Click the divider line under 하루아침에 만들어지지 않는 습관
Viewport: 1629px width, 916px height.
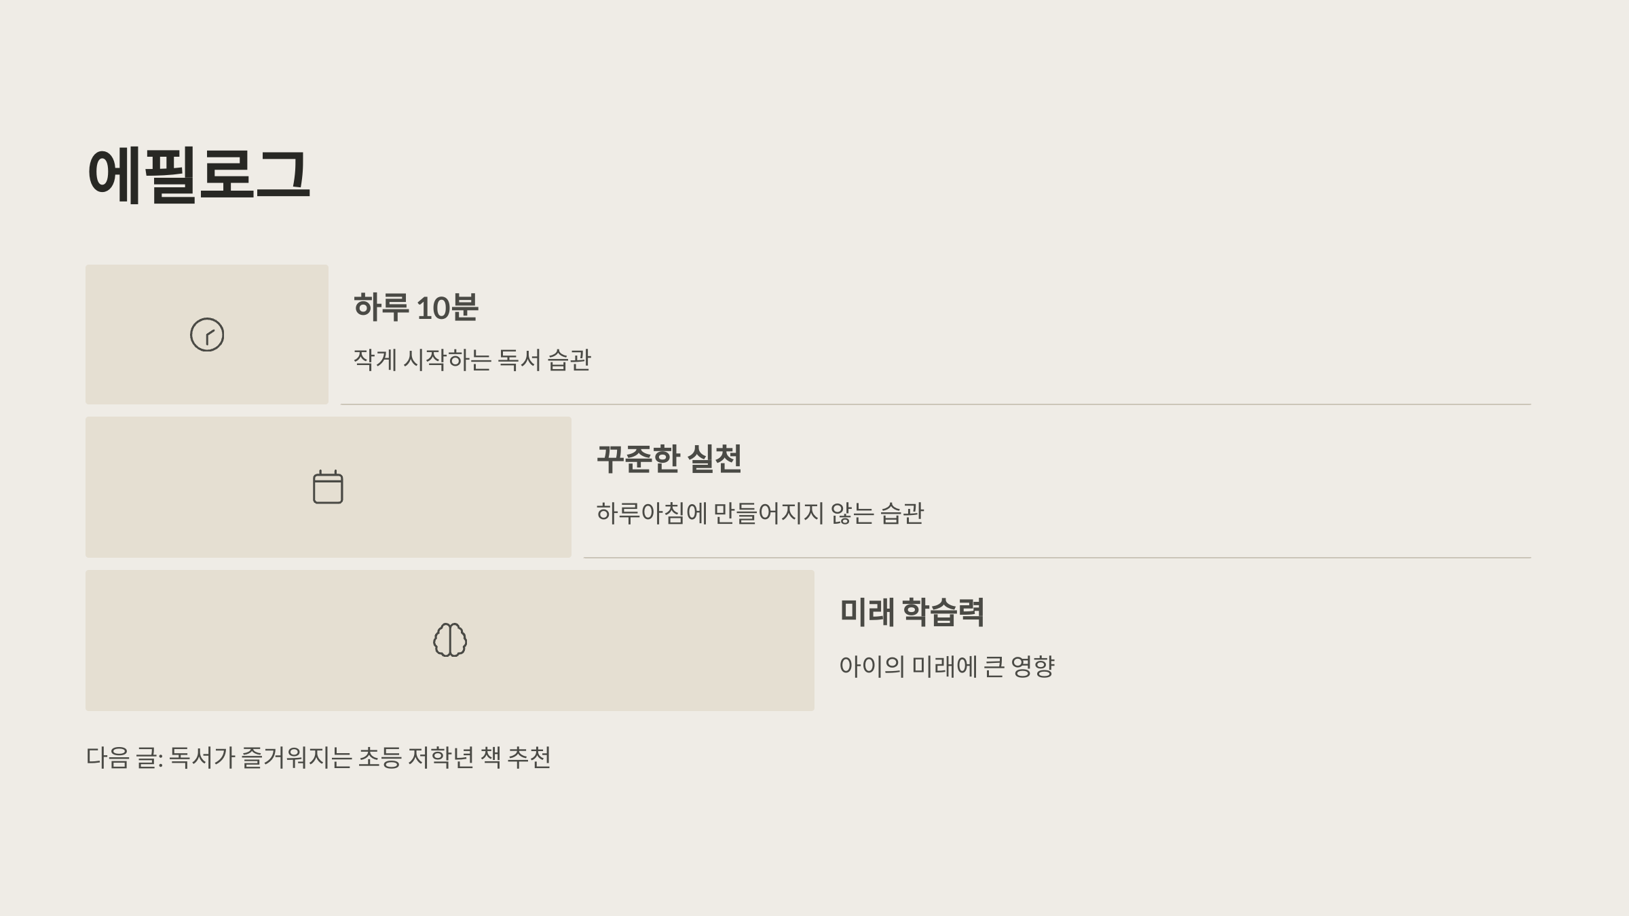1057,558
